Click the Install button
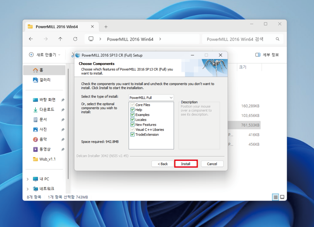Image resolution: width=314 pixels, height=227 pixels. pyautogui.click(x=186, y=164)
